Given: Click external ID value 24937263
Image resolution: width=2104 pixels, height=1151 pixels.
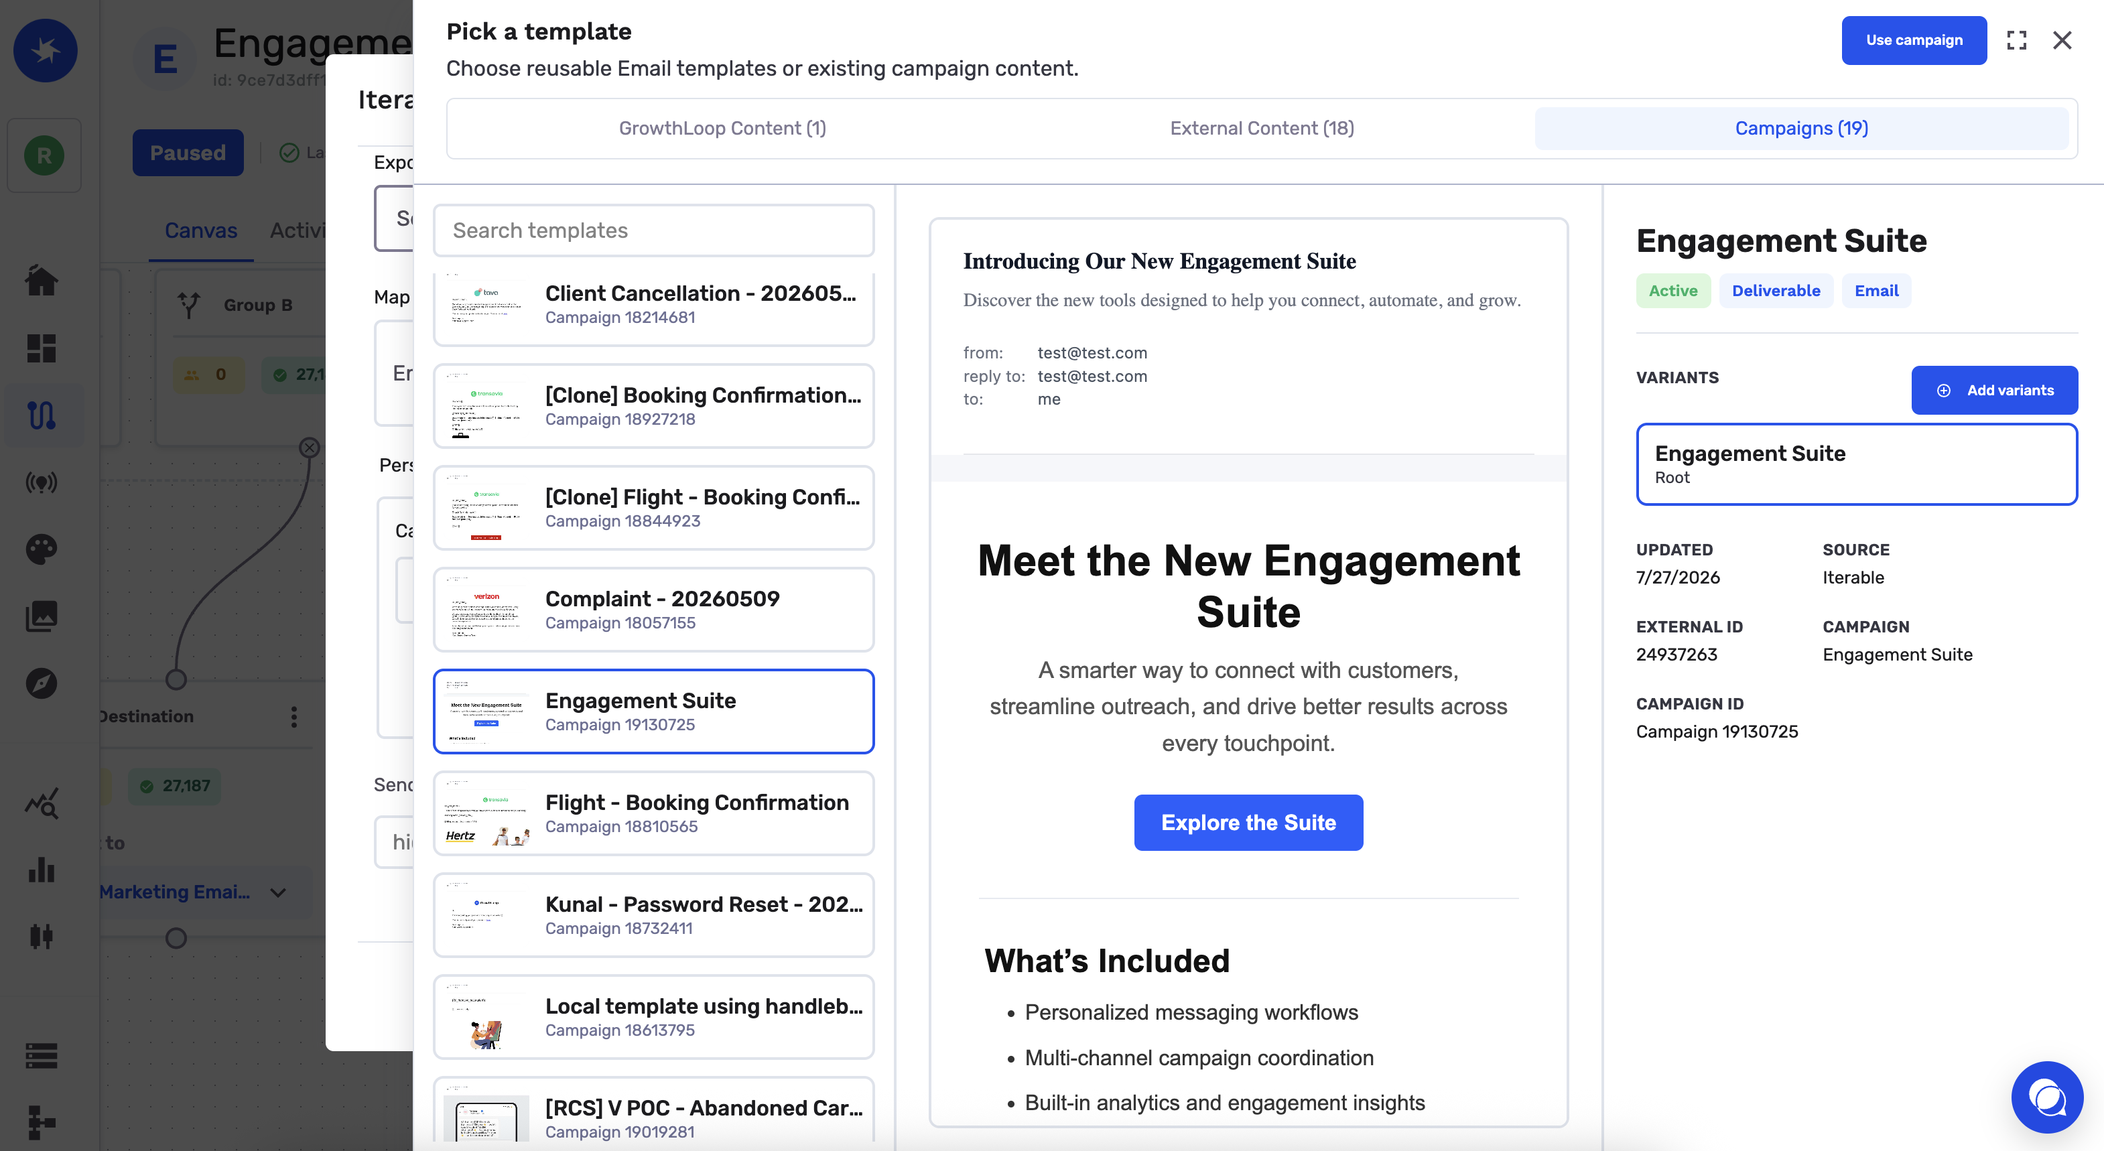Looking at the screenshot, I should pyautogui.click(x=1676, y=655).
